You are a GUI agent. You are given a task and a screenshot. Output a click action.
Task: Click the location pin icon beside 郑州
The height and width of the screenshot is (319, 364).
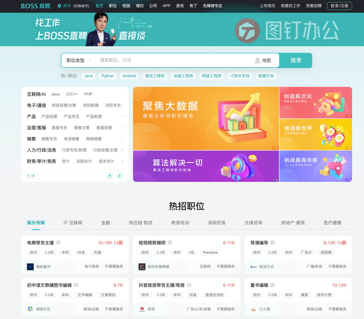[x=59, y=6]
